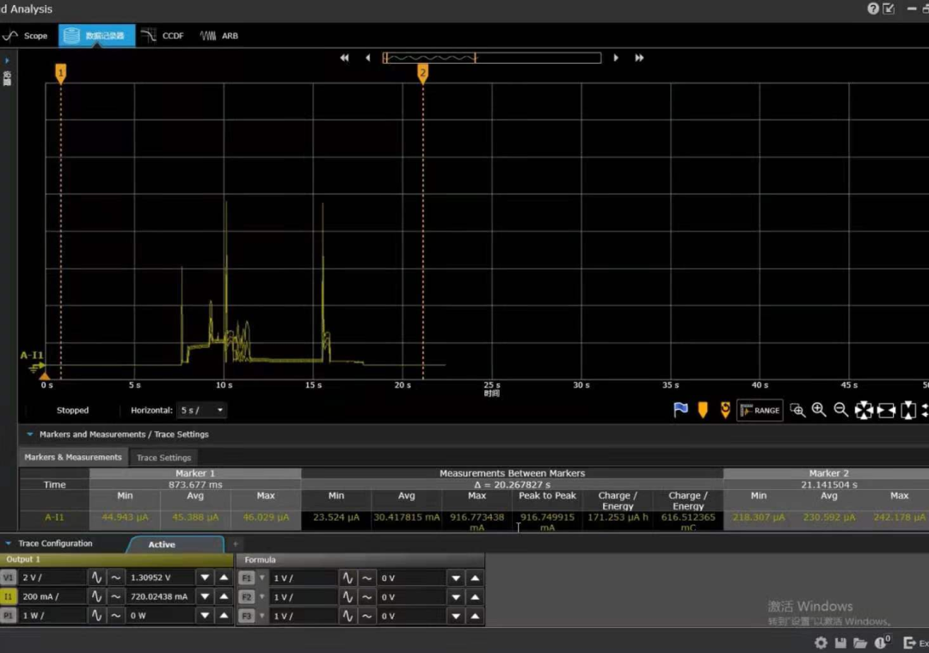This screenshot has width=929, height=653.
Task: Open the Trace Settings tab
Action: point(163,458)
